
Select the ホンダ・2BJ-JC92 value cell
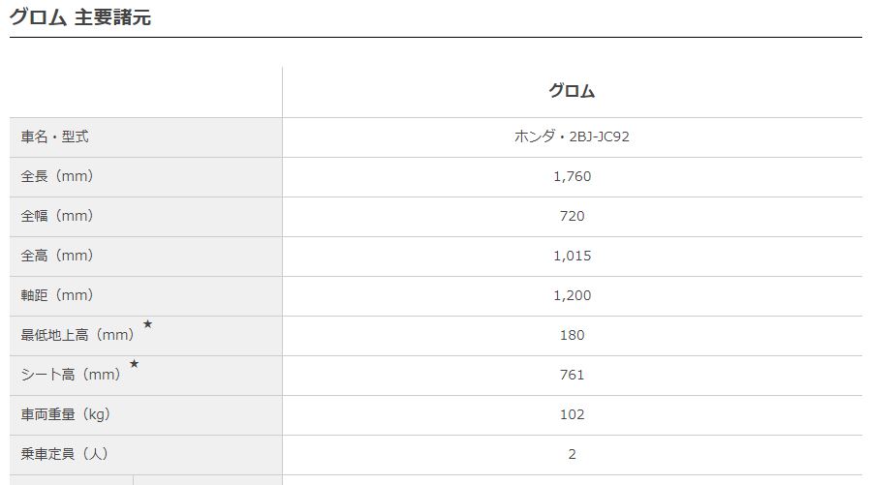(572, 137)
